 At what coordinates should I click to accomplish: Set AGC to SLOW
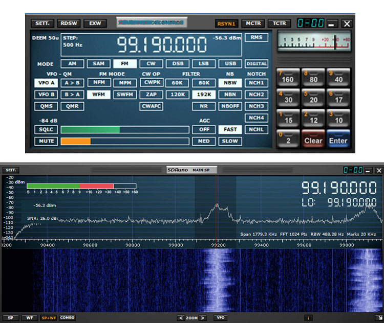(230, 142)
